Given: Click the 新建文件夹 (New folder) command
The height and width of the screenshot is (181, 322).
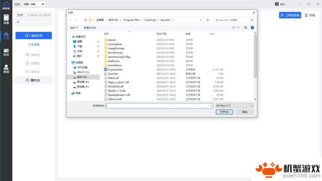Looking at the screenshot, I should coord(90,28).
